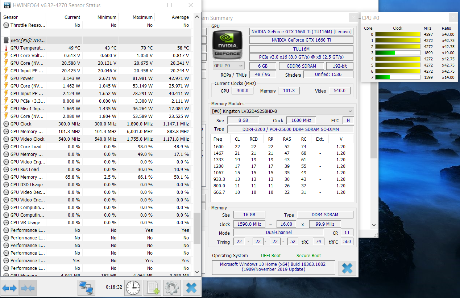Click elapsed time '0:18:32'
This screenshot has height=298, width=460.
coord(114,287)
